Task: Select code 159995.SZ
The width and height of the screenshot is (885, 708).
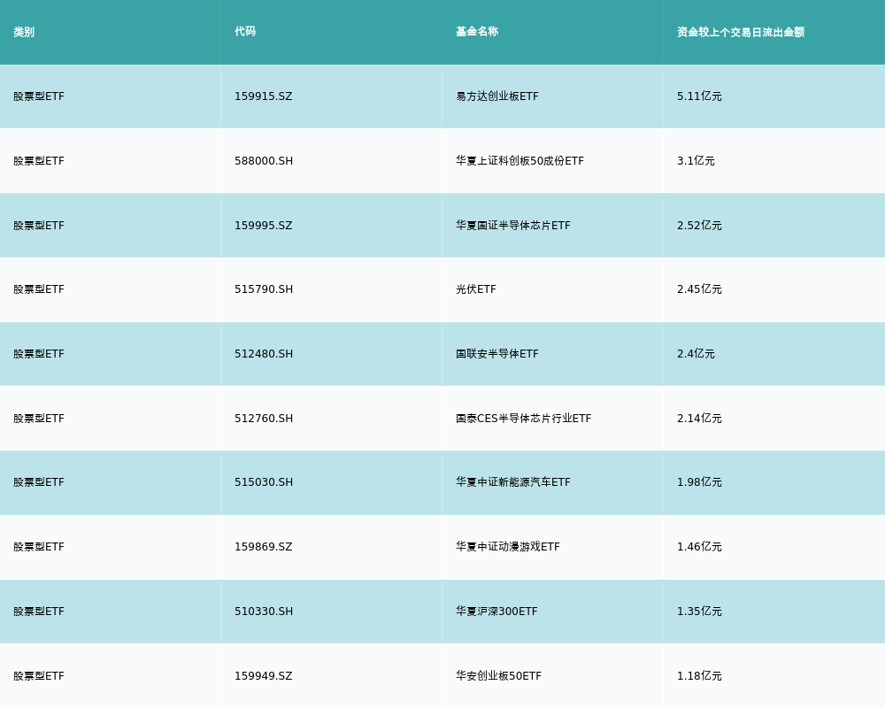Action: coord(264,226)
